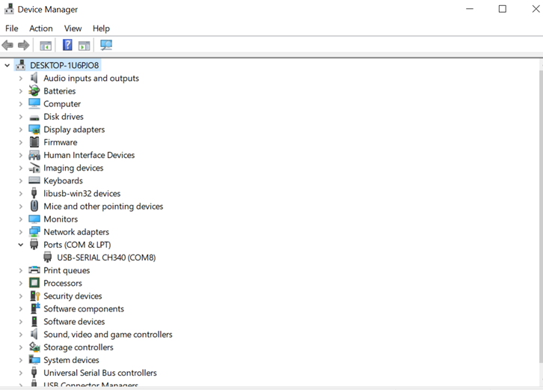This screenshot has height=390, width=543.
Task: Open the View menu
Action: [73, 28]
